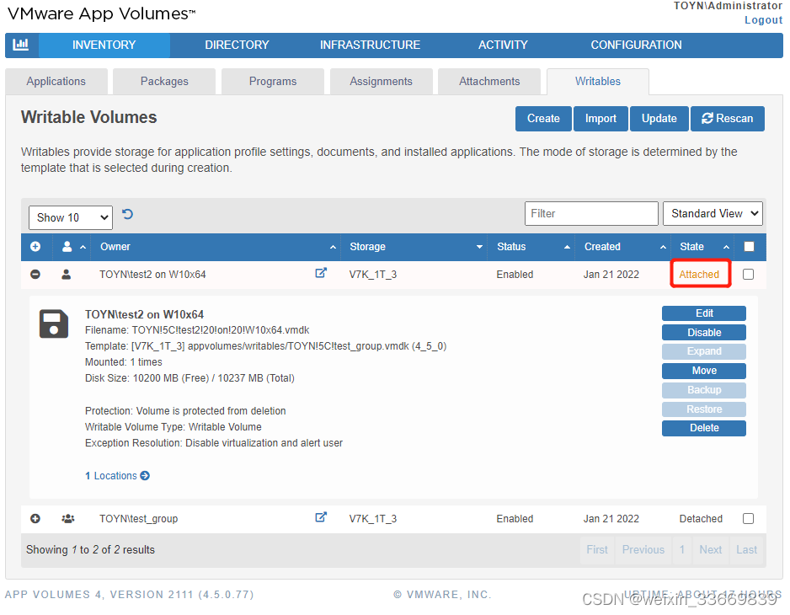Go to the Next page
The height and width of the screenshot is (615, 790).
(710, 550)
